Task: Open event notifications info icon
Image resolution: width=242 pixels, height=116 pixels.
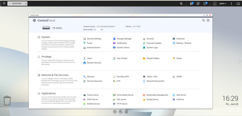Action: pos(205,3)
